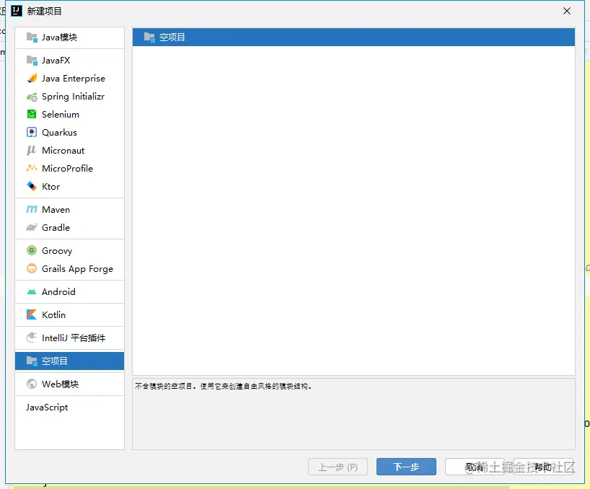Select Kotlin project type
The height and width of the screenshot is (489, 590).
point(70,315)
